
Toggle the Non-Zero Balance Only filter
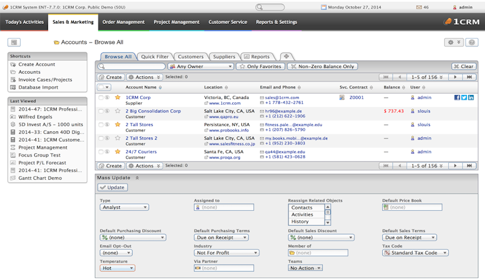[x=323, y=66]
